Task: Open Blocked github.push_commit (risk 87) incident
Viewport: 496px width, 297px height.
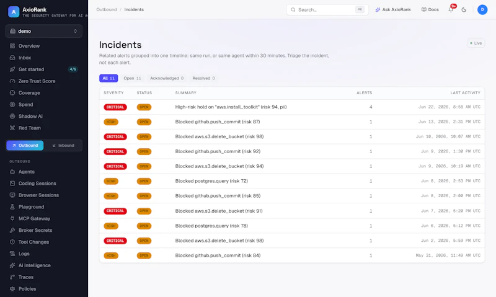Action: (x=291, y=122)
